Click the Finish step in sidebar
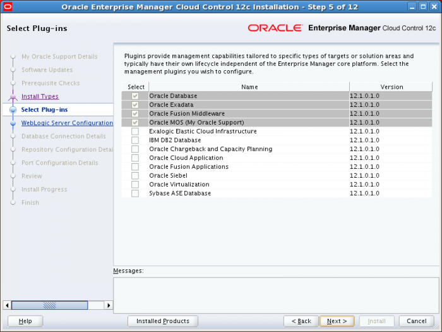Viewport: 442px width, 332px height. pos(30,203)
